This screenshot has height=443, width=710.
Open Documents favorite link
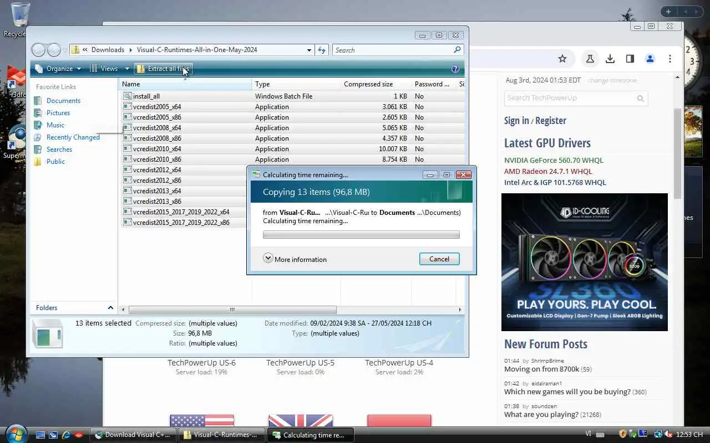click(63, 101)
